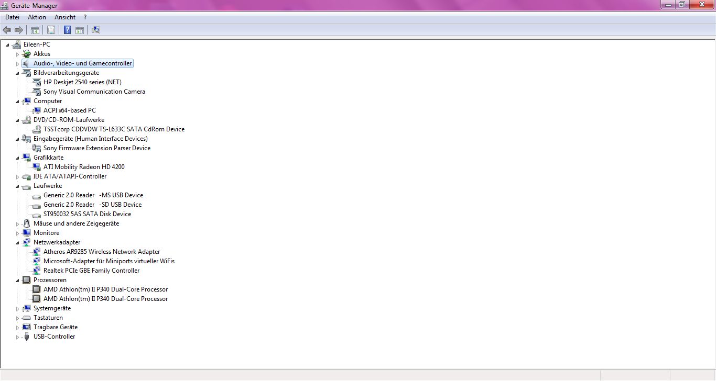Select the Grafikkarte label
This screenshot has width=716, height=381.
point(49,158)
